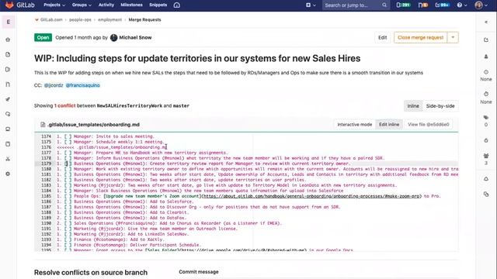Image resolution: width=497 pixels, height=279 pixels.
Task: Open Repository icon in left sidebar
Action: 8,54
